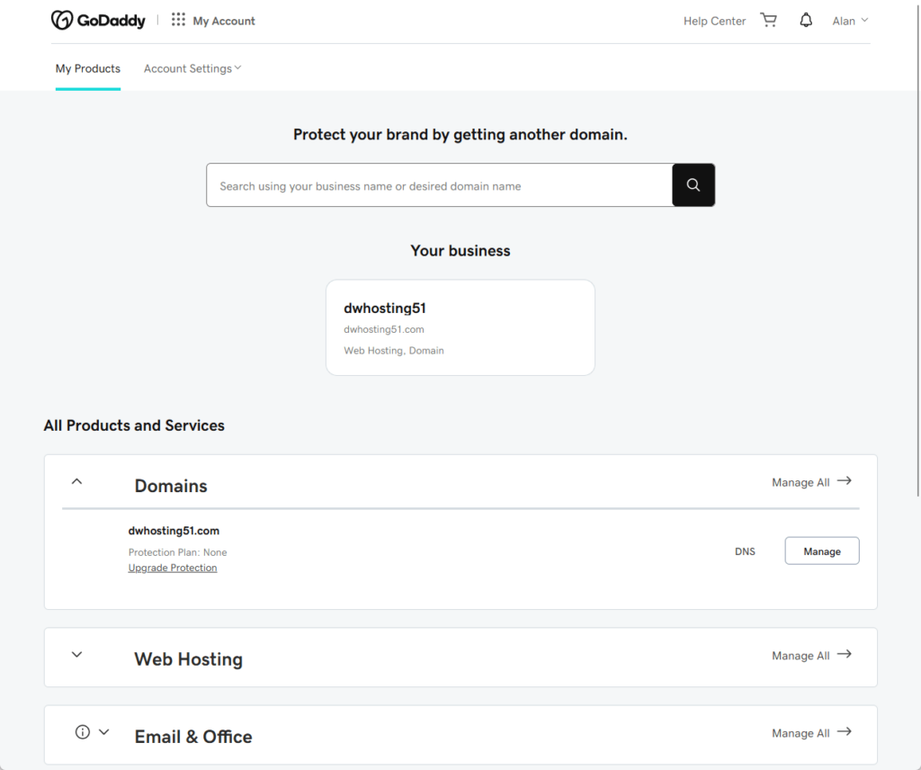This screenshot has width=921, height=770.
Task: Click arrow next to Domains Manage All
Action: coord(845,481)
